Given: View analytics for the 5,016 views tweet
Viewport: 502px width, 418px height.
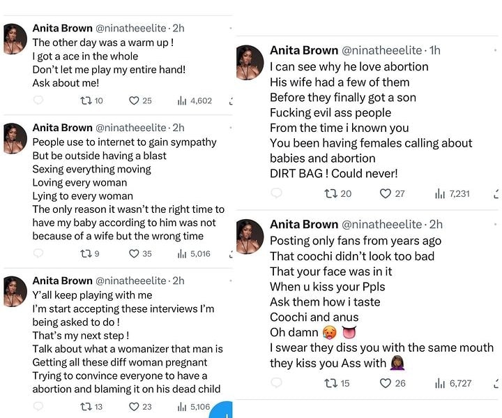Looking at the screenshot, I should [x=183, y=253].
